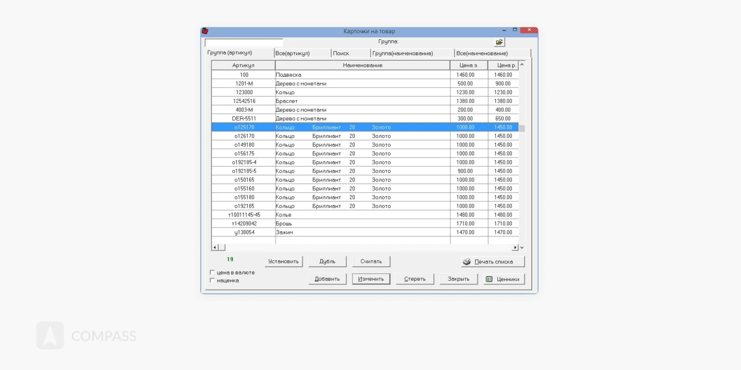Click the printer icon on Печать списка

467,262
